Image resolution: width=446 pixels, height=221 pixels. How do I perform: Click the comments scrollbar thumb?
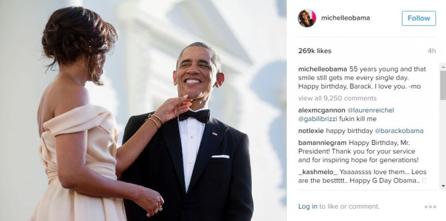point(443,85)
